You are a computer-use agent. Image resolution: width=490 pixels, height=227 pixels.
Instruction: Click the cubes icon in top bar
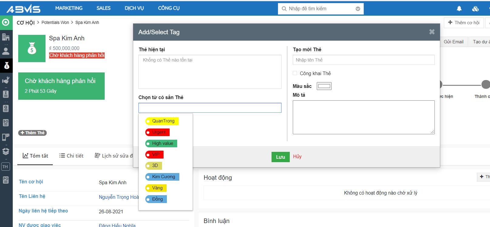pos(475,8)
